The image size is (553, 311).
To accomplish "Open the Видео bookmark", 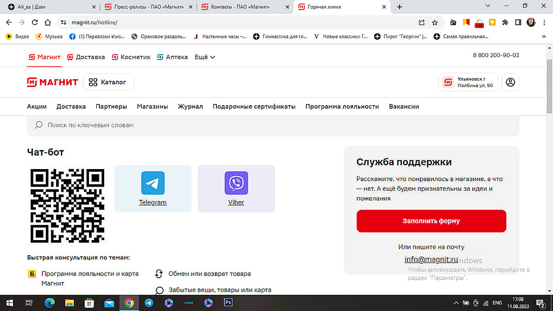I will 17,36.
